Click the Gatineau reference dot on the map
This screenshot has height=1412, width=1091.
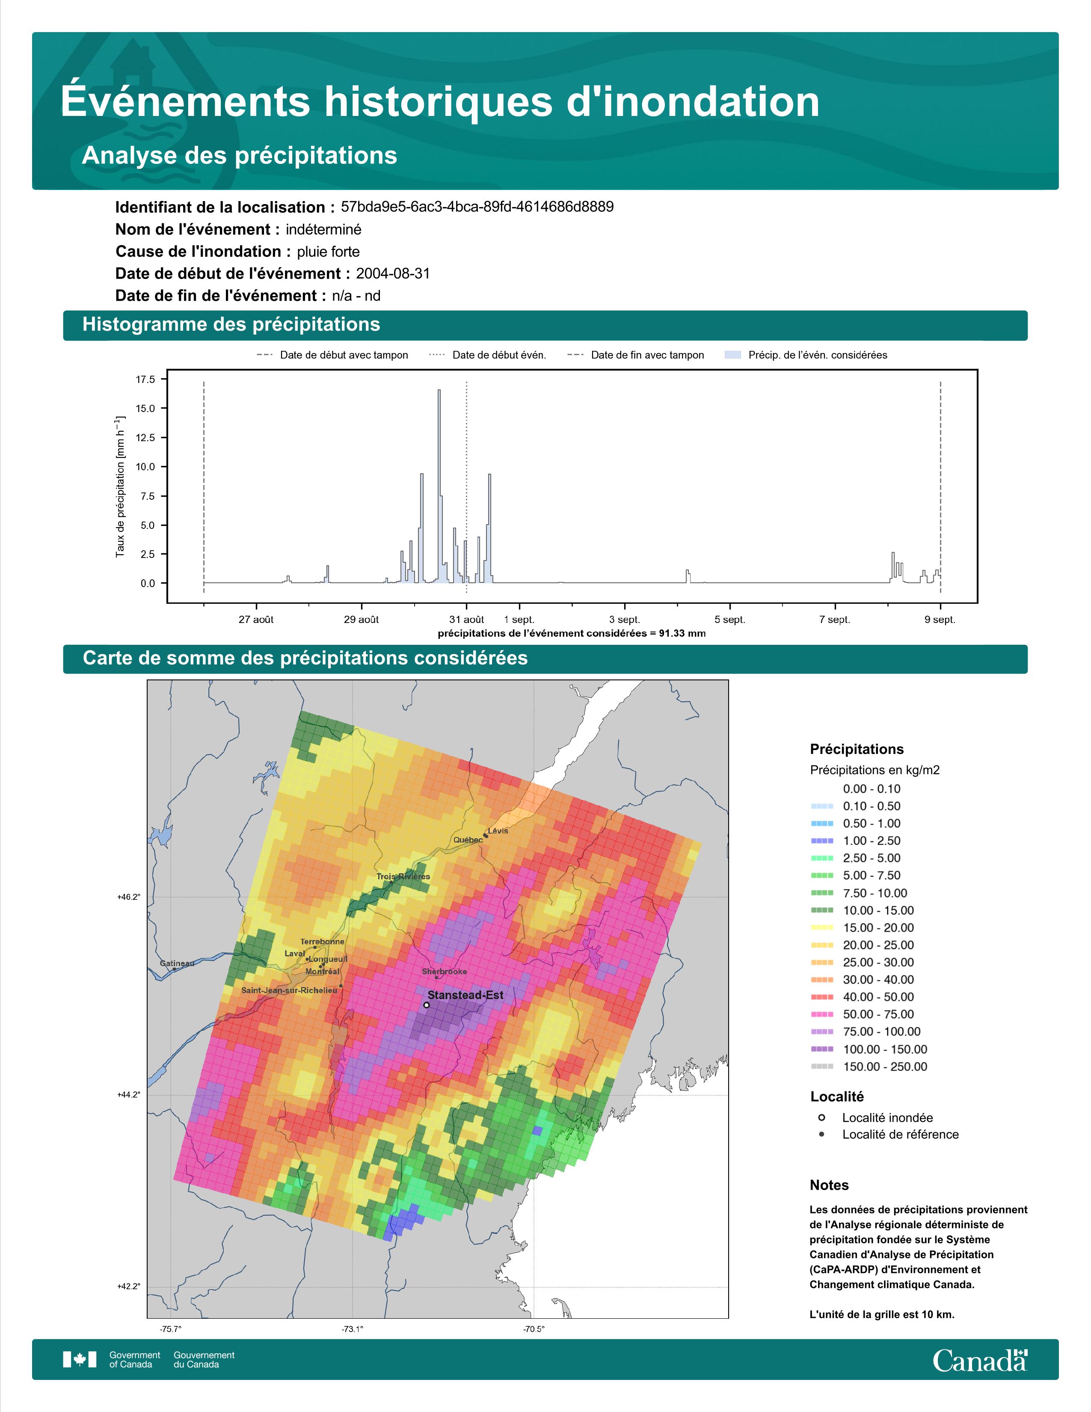(x=174, y=969)
